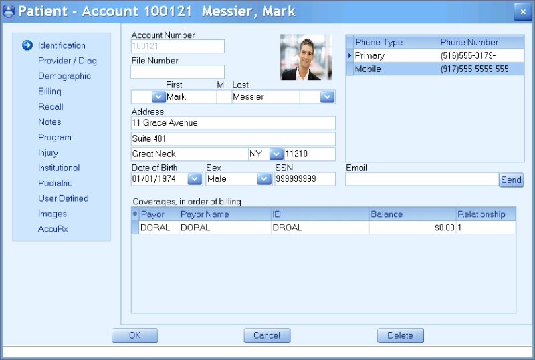Click the Cancel button
This screenshot has width=535, height=360.
267,335
